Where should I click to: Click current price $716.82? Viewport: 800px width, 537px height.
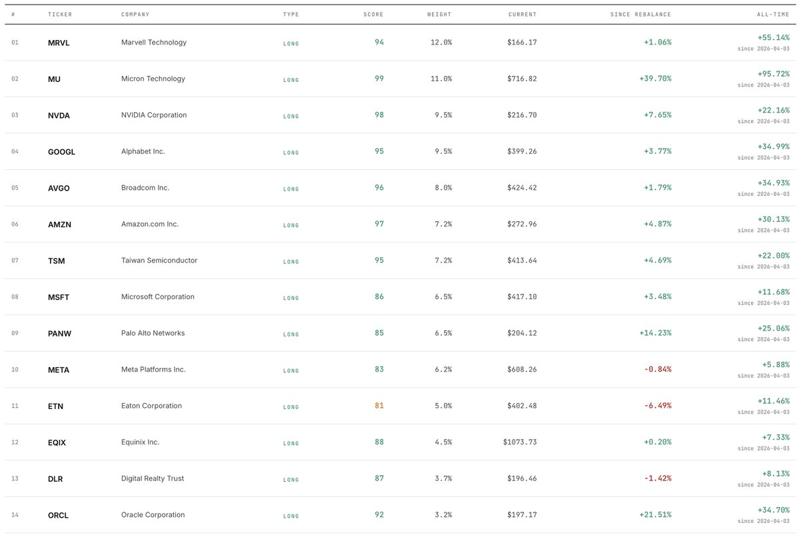(522, 79)
